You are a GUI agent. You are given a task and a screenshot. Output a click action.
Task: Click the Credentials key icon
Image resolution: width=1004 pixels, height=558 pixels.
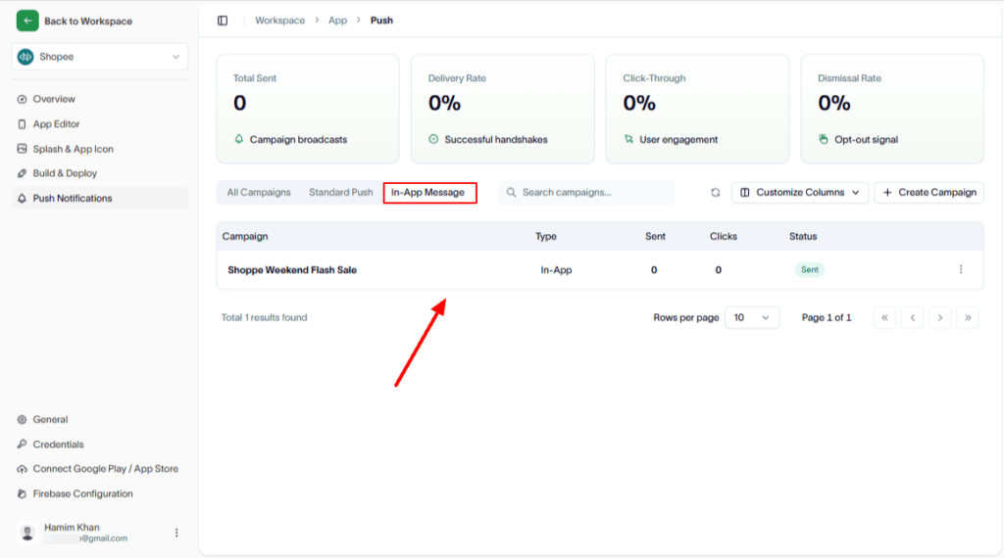click(x=22, y=444)
